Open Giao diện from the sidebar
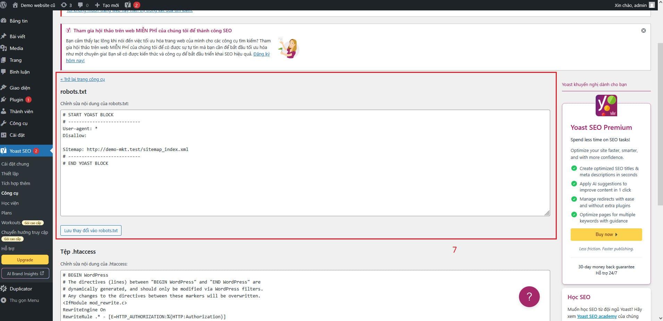The height and width of the screenshot is (321, 663). 19,87
